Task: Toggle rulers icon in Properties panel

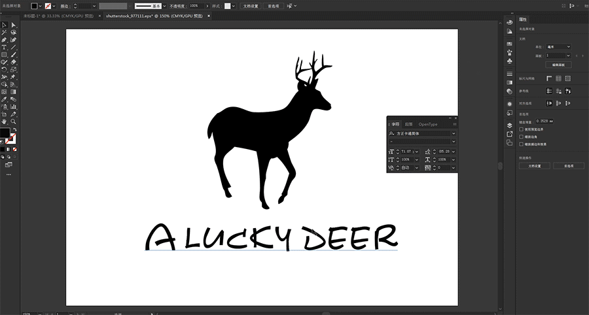Action: (x=548, y=78)
